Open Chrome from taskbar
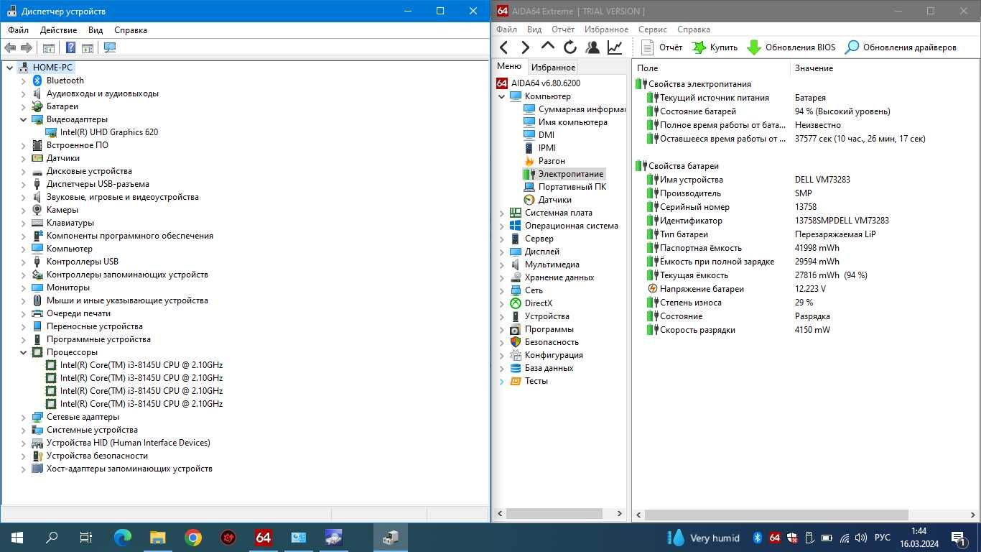The image size is (981, 552). (193, 537)
